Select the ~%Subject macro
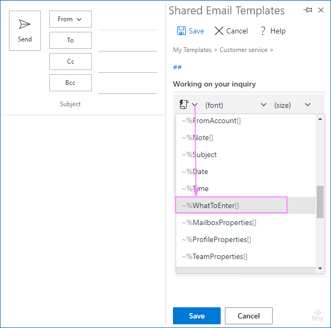This screenshot has width=331, height=328. tap(246, 154)
